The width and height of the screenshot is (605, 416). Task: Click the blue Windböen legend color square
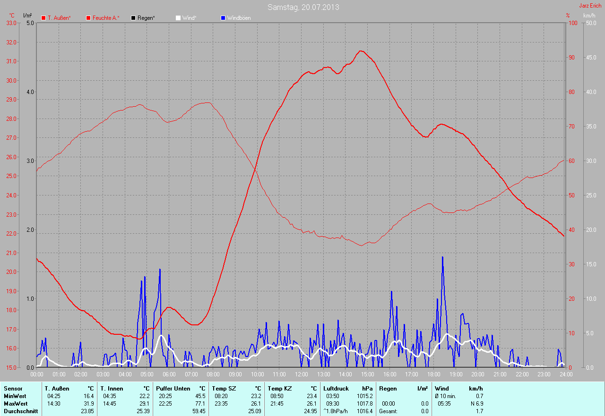pyautogui.click(x=223, y=18)
